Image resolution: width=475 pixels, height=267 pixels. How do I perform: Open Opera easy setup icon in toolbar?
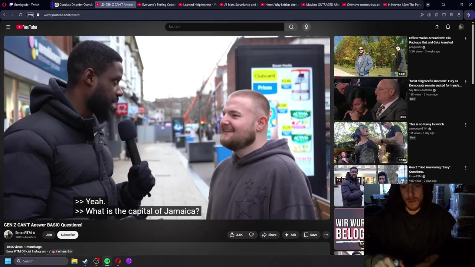click(x=451, y=15)
